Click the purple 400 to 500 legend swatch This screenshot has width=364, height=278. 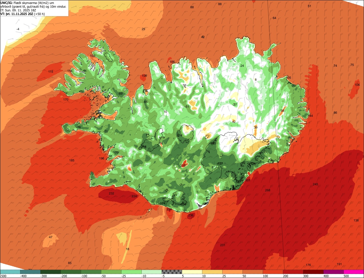tap(333, 272)
